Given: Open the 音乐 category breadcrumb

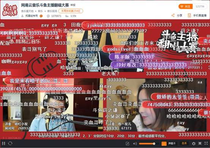Looking at the screenshot, I should pyautogui.click(x=40, y=11).
